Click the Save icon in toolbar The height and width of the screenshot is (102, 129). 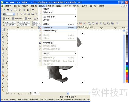11,10
